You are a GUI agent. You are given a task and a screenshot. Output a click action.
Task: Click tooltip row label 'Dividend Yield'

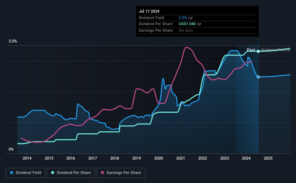coord(151,18)
